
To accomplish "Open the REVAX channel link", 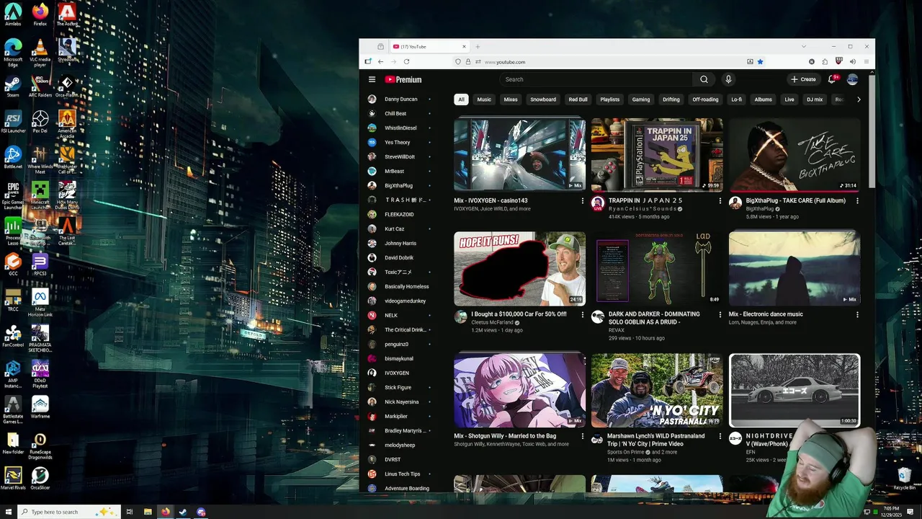I will coord(617,330).
